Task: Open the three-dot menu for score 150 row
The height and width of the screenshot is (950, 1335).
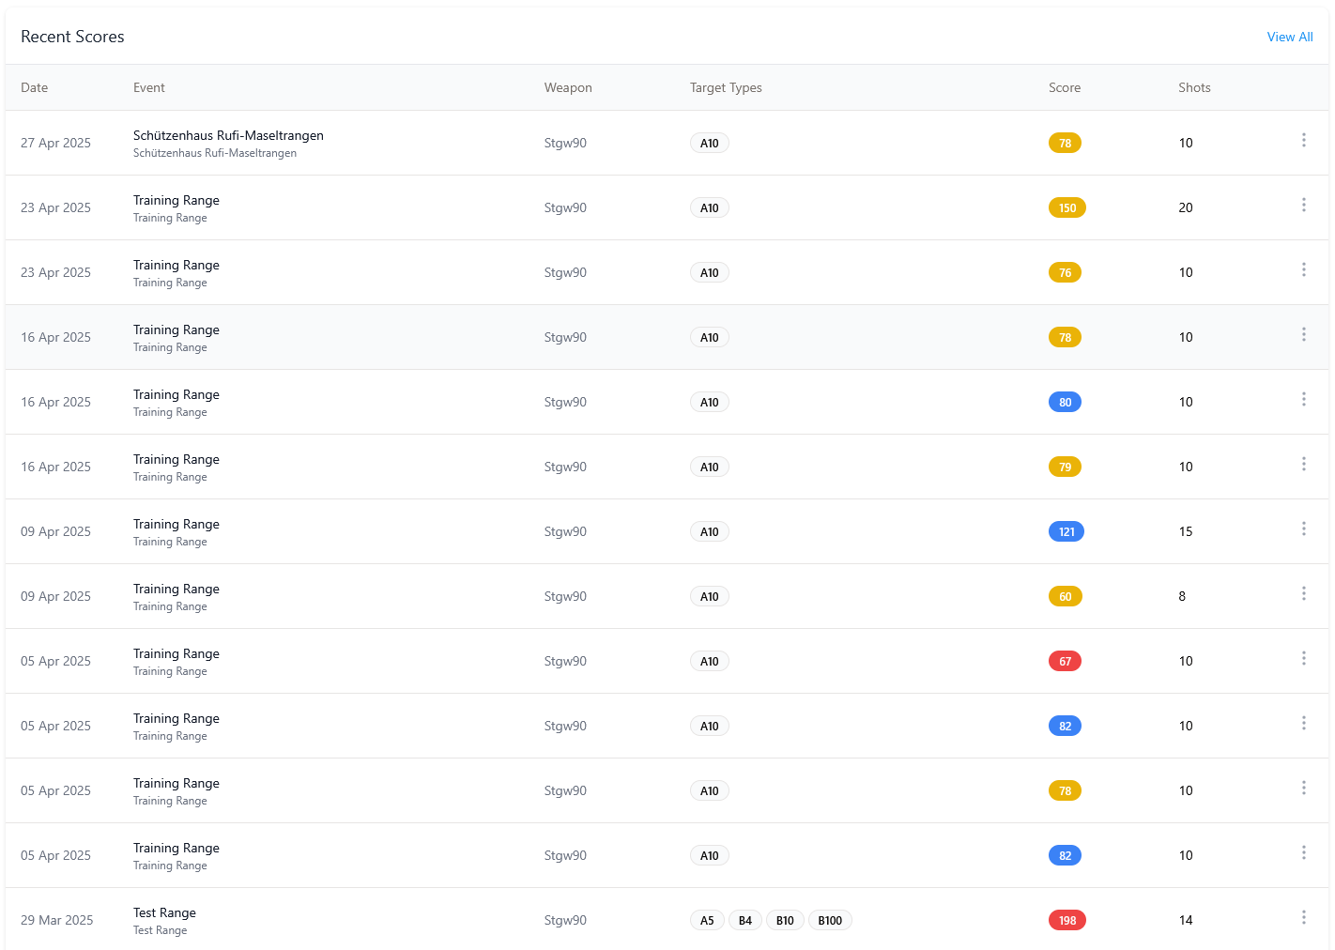Action: tap(1303, 205)
